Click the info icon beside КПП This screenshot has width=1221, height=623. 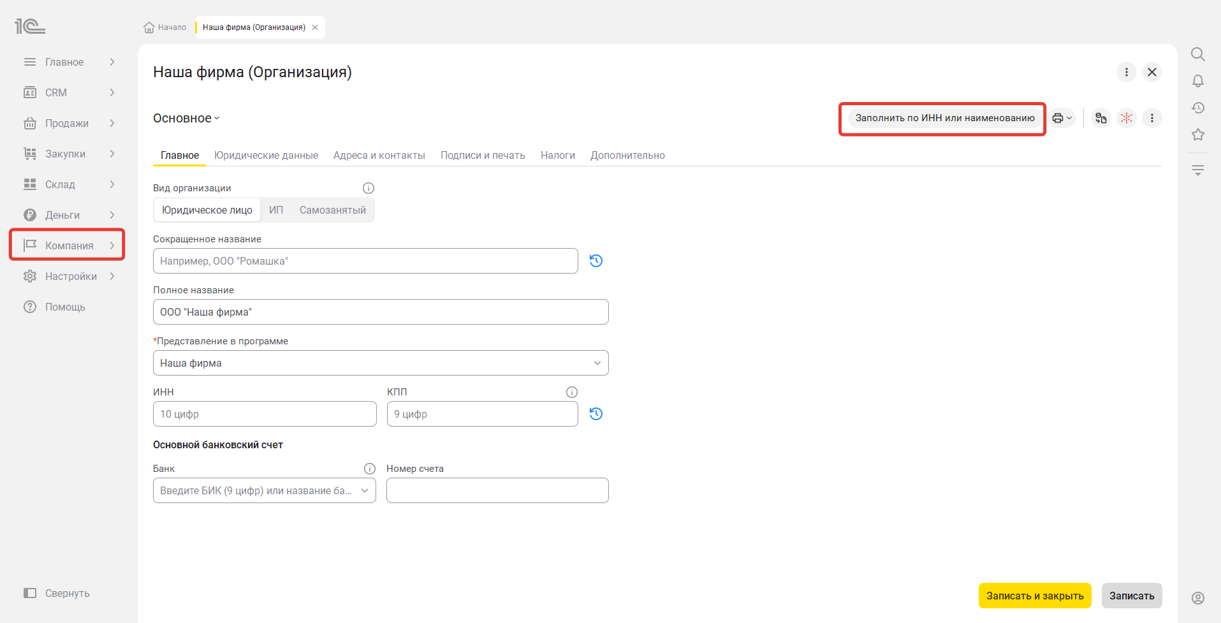(x=571, y=392)
